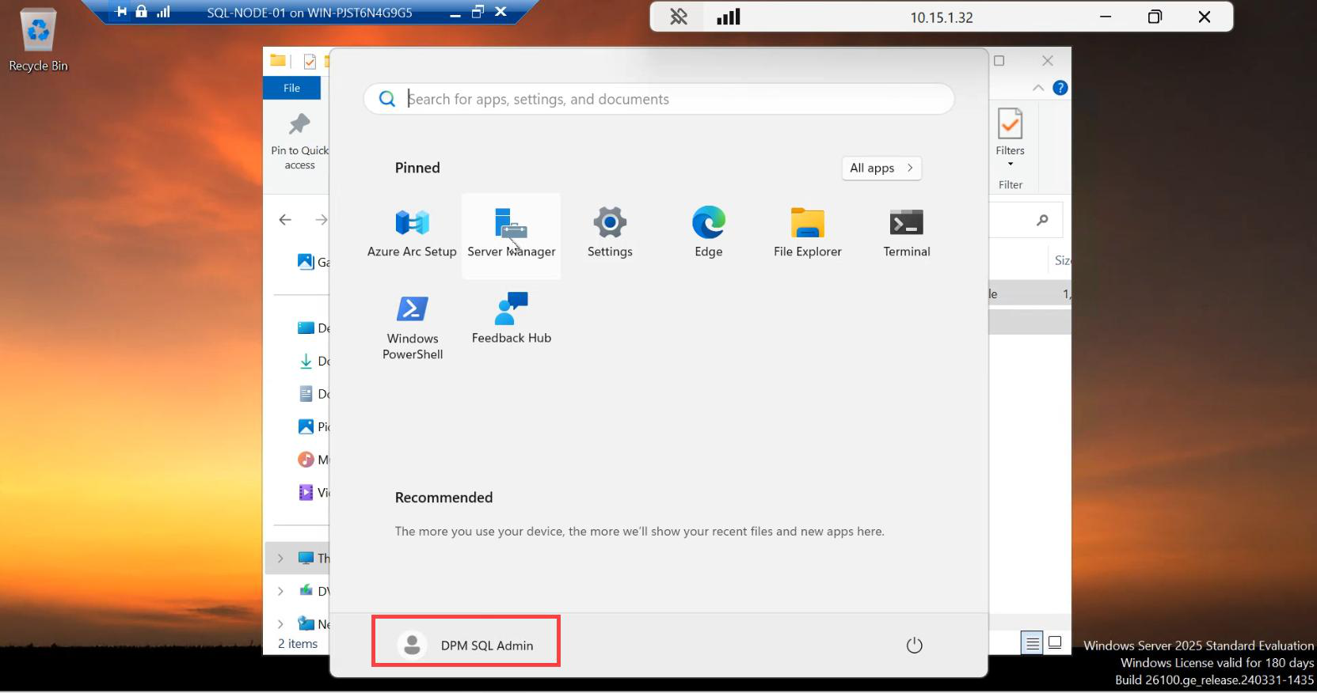Viewport: 1317px width, 693px height.
Task: Select Pictures in Explorer navigation pane
Action: [314, 426]
